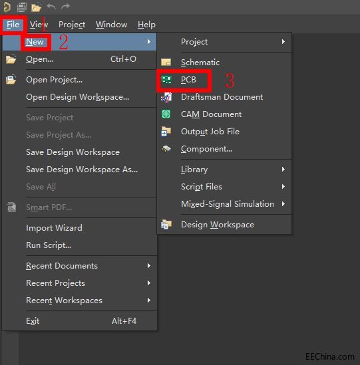Expand the Project submenu arrow
The height and width of the screenshot is (365, 360).
(x=283, y=42)
